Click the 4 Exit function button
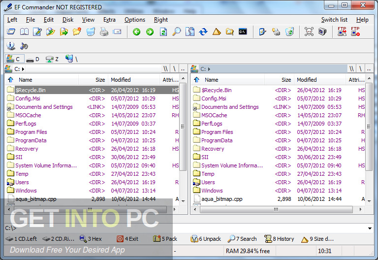This screenshot has width=378, height=260. tap(127, 239)
